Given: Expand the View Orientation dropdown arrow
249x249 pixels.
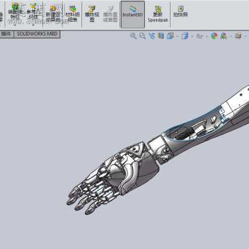Looking at the screenshot, I should (177, 37).
